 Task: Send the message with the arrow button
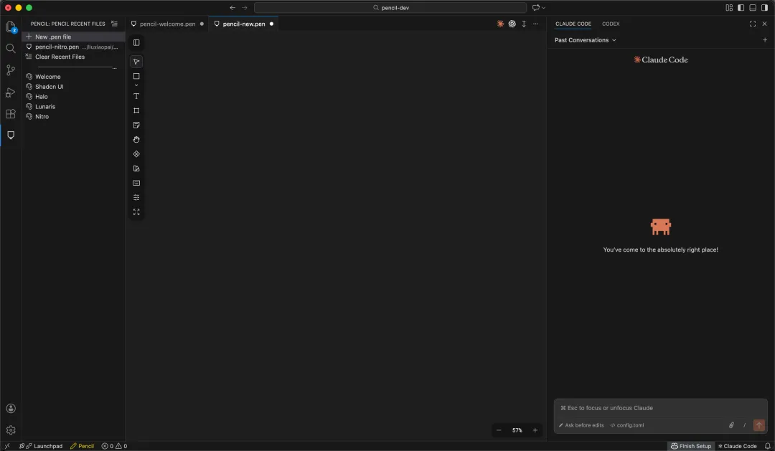(758, 425)
